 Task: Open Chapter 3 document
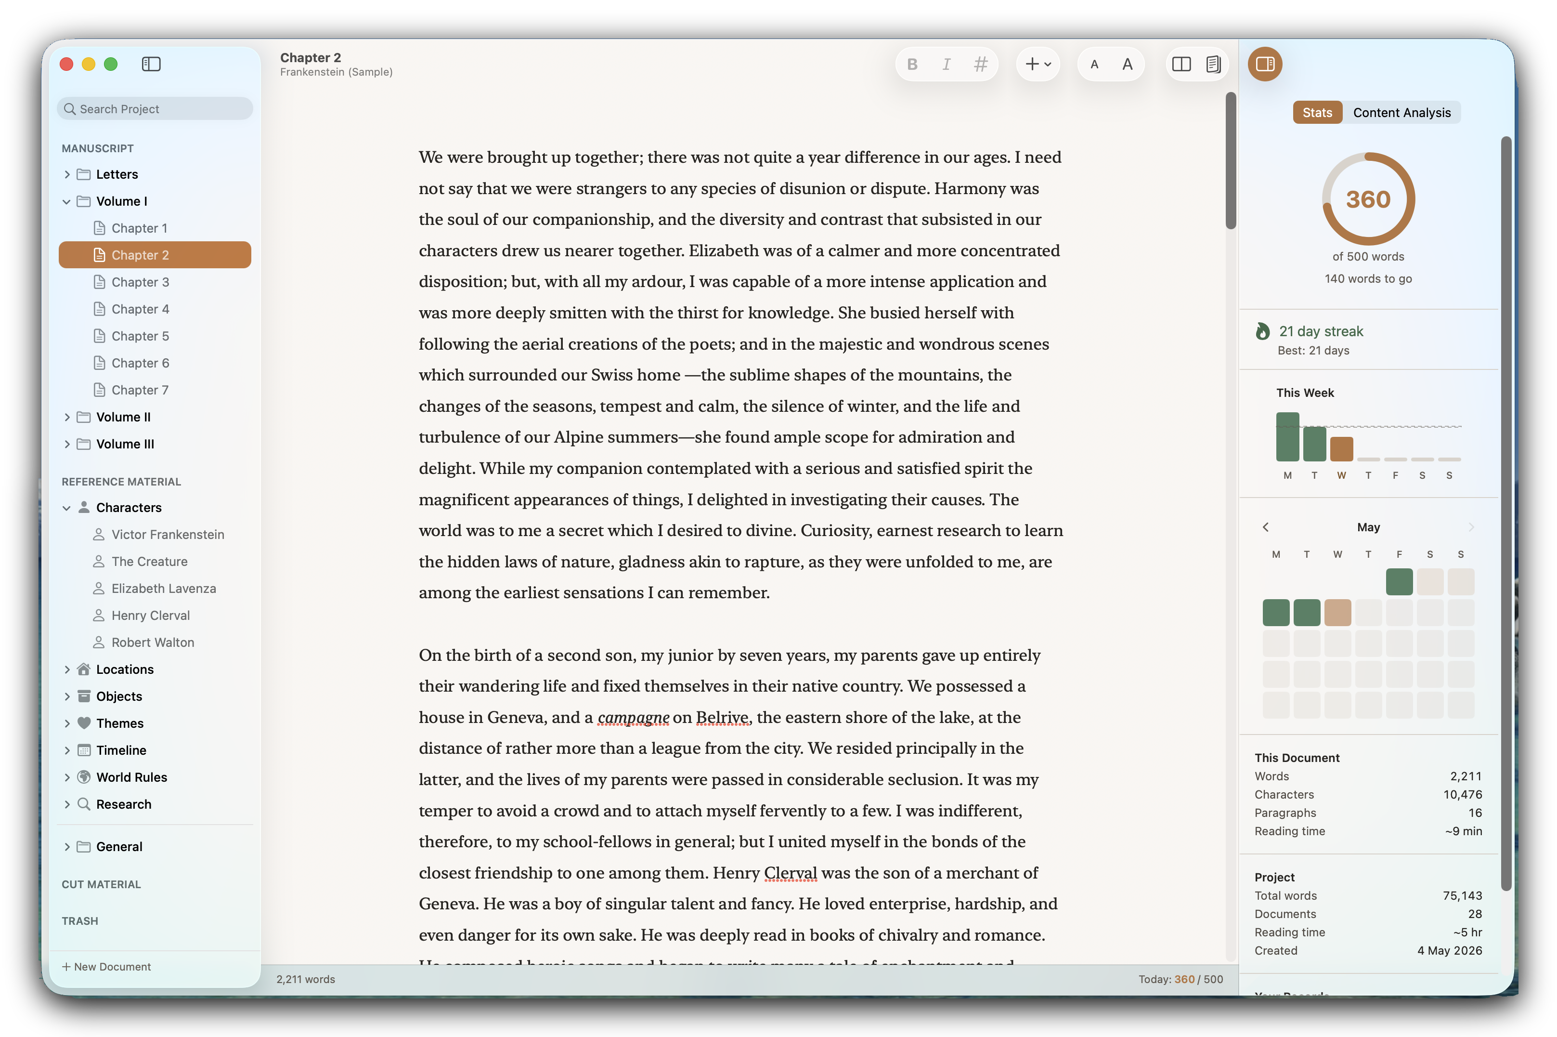(x=156, y=282)
